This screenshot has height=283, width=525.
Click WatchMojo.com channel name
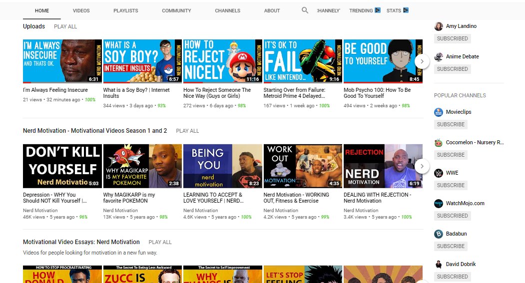click(x=465, y=203)
